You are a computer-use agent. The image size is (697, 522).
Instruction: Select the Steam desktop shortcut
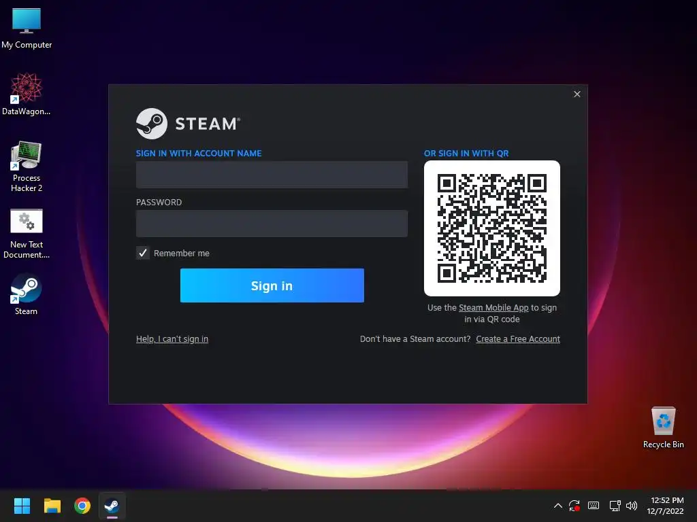click(x=27, y=294)
